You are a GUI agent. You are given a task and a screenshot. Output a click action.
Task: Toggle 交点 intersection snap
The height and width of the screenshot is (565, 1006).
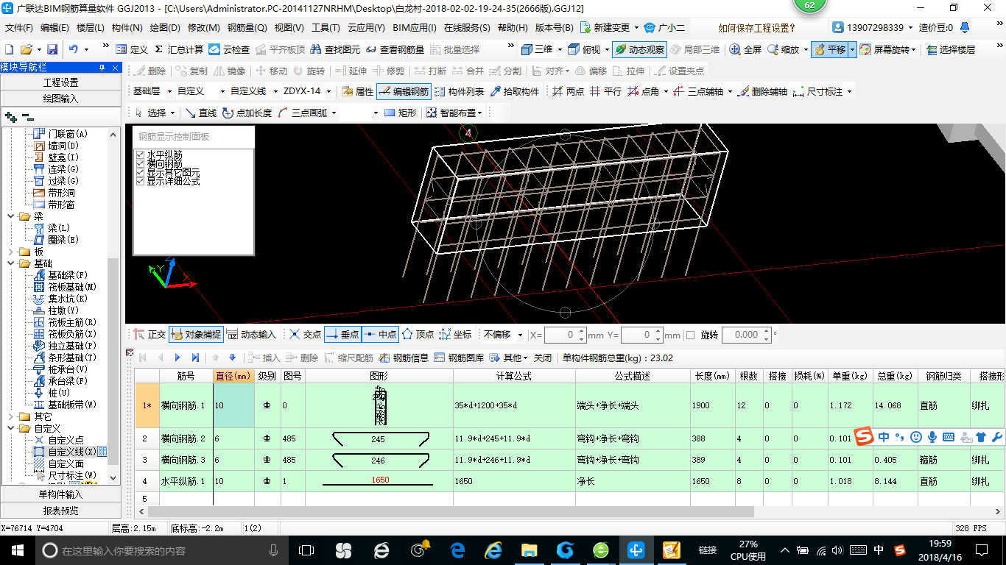[305, 334]
